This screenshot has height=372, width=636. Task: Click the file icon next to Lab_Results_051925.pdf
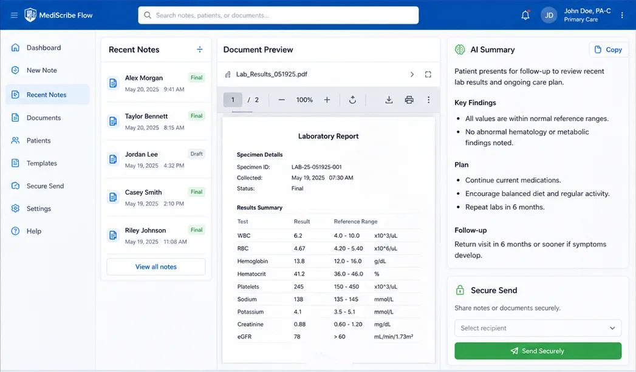pos(228,74)
